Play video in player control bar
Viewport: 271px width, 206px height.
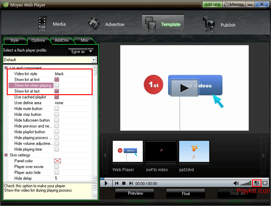pos(106,183)
